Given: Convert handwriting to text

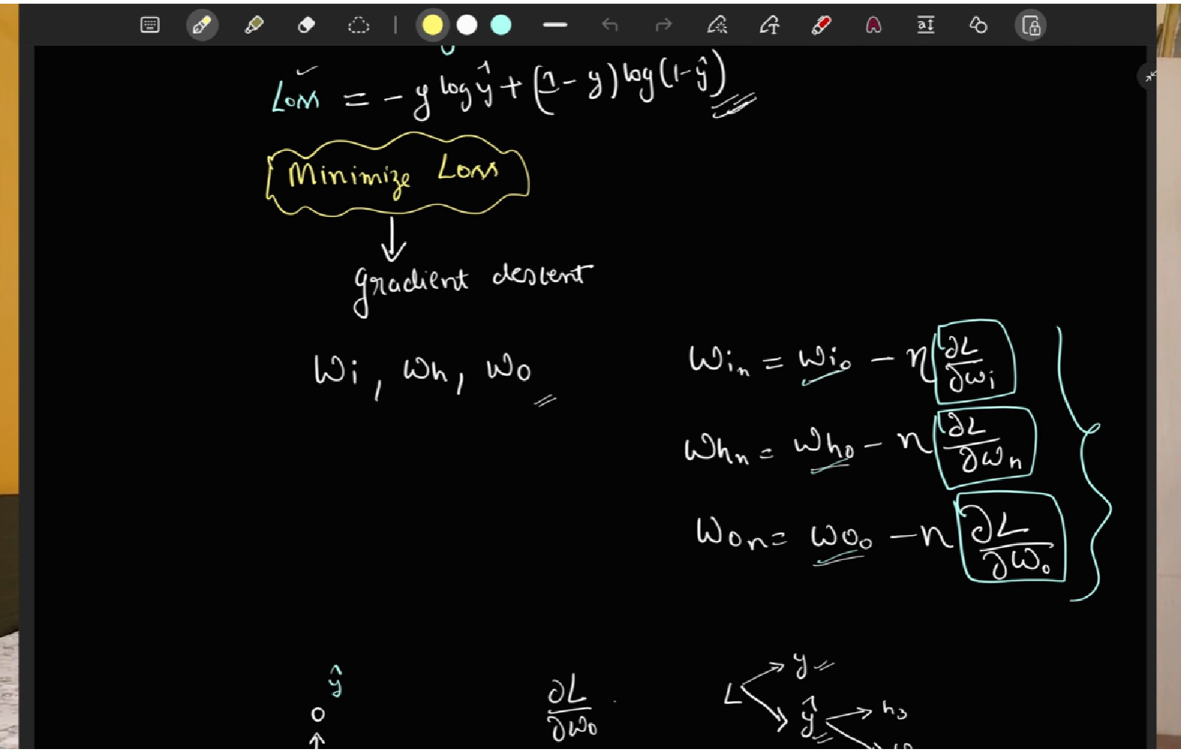Looking at the screenshot, I should pos(769,26).
